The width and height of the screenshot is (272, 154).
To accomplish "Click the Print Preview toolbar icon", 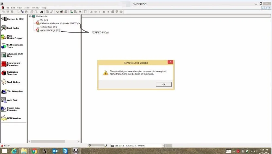I will [36, 12].
